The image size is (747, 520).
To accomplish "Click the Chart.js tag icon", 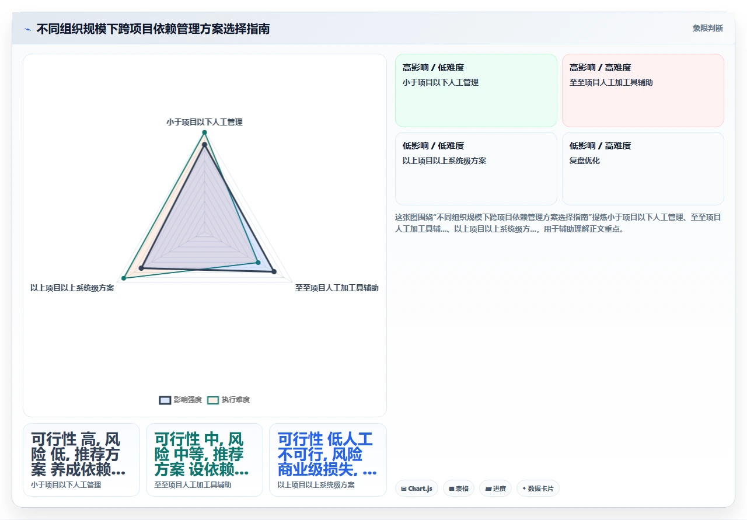I will 404,488.
